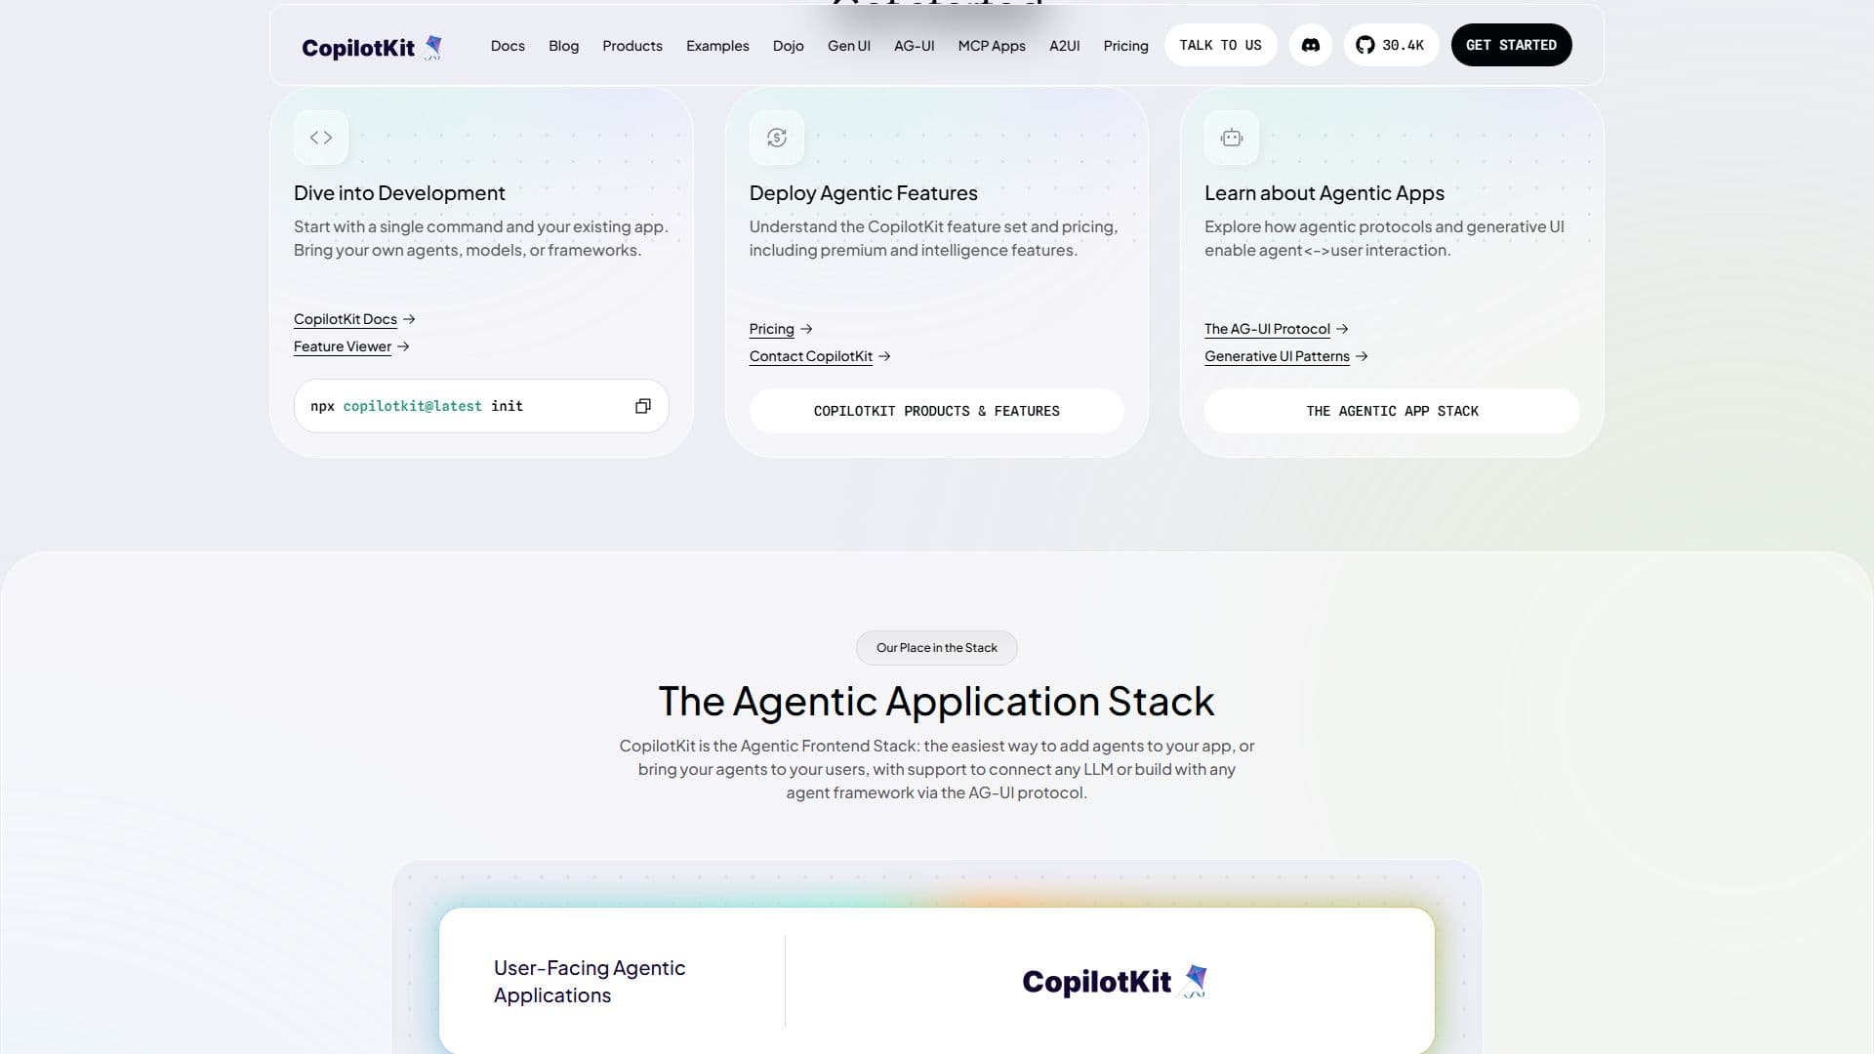This screenshot has height=1054, width=1874.
Task: Click the dollar cycle icon in Deploy Agentic Features card
Action: 777,138
